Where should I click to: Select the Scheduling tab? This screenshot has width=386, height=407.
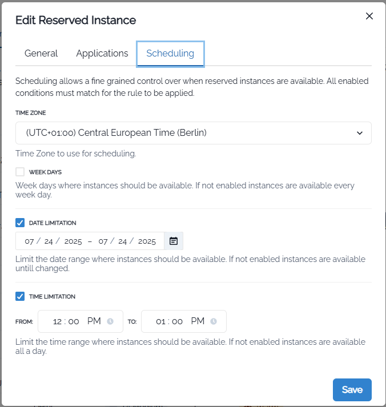170,54
